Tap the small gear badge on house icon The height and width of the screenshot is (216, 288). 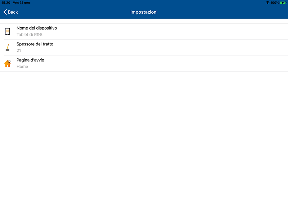pos(9,62)
